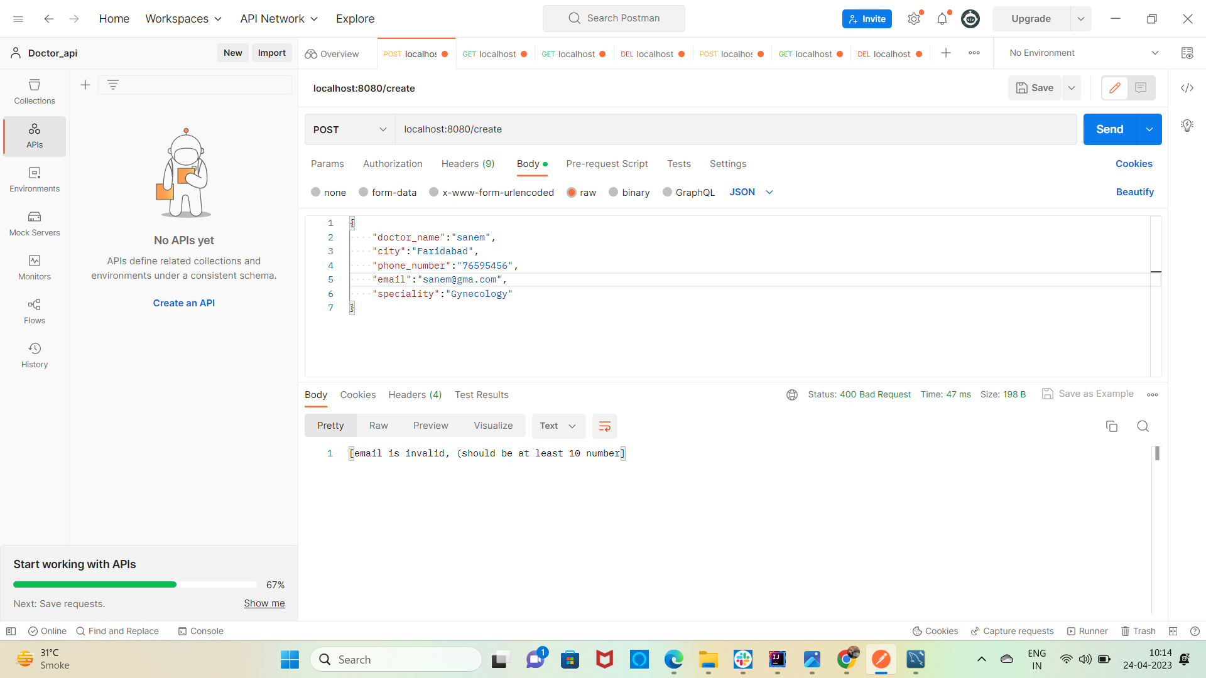The height and width of the screenshot is (678, 1206).
Task: Open the response Test Results tab
Action: pos(482,395)
